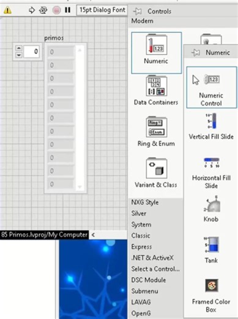Open the OpenG palette entry

tap(141, 313)
